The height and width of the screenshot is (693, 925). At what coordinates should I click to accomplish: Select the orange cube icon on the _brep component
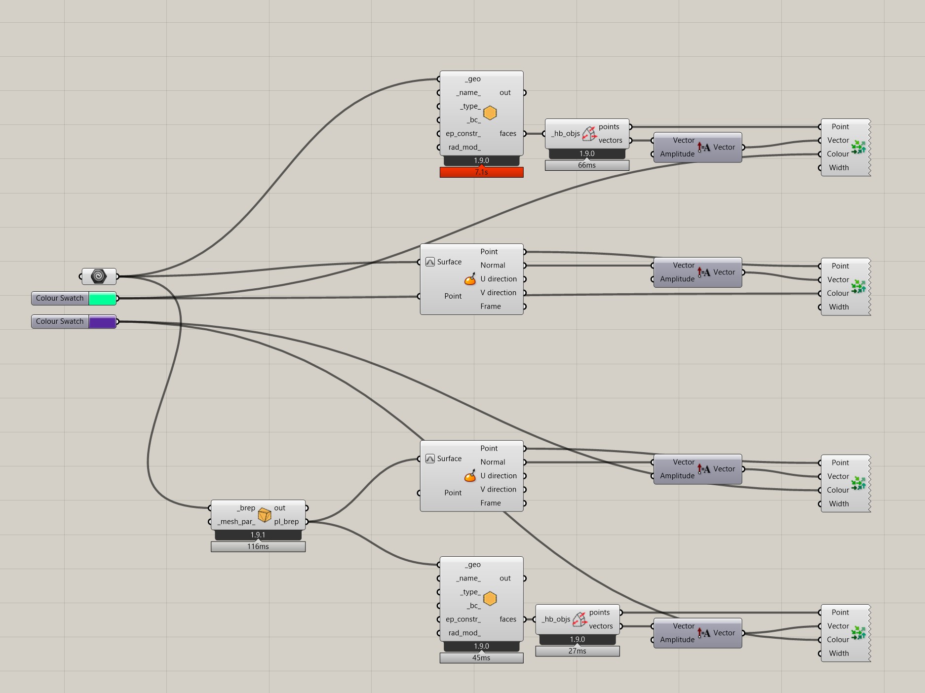click(265, 515)
